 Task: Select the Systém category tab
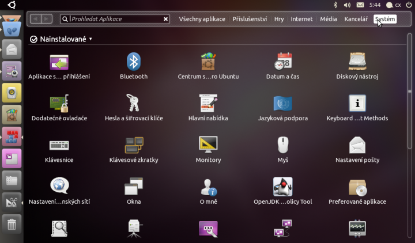coord(385,19)
